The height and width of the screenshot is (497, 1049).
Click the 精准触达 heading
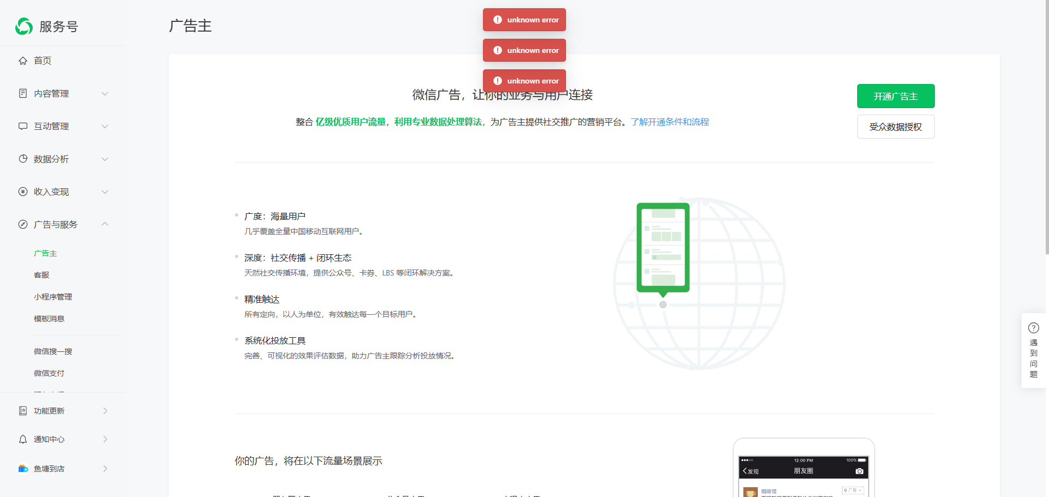click(262, 299)
